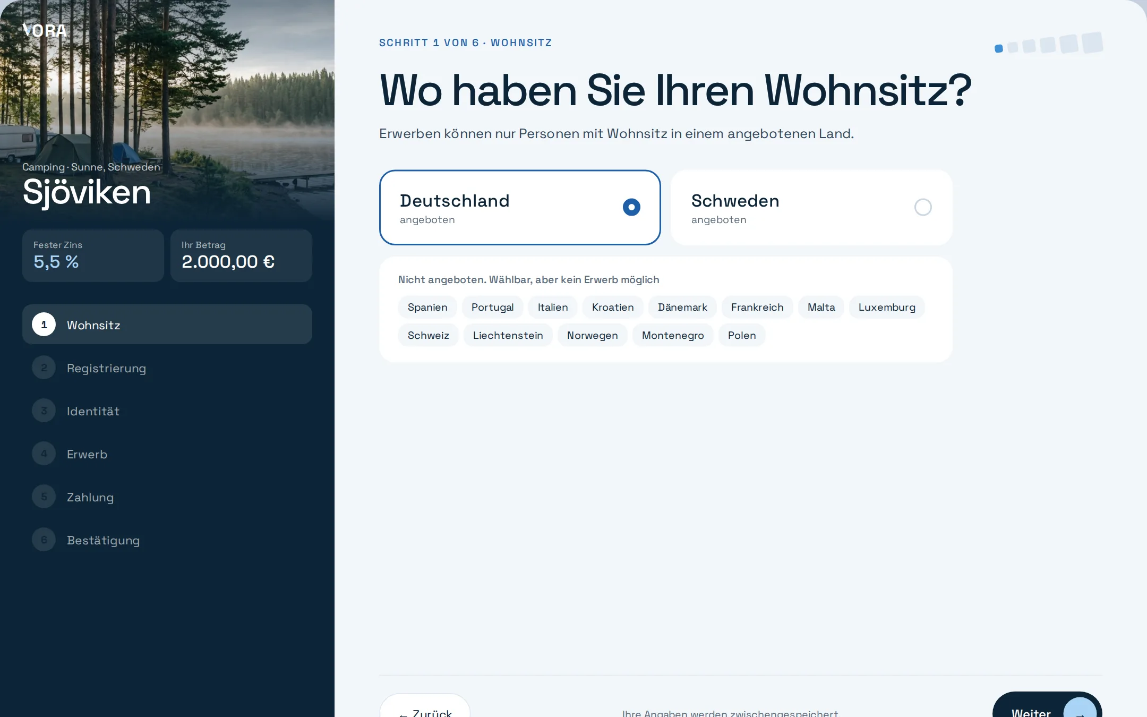This screenshot has height=717, width=1147.
Task: Click the step 2 number badge
Action: point(44,368)
